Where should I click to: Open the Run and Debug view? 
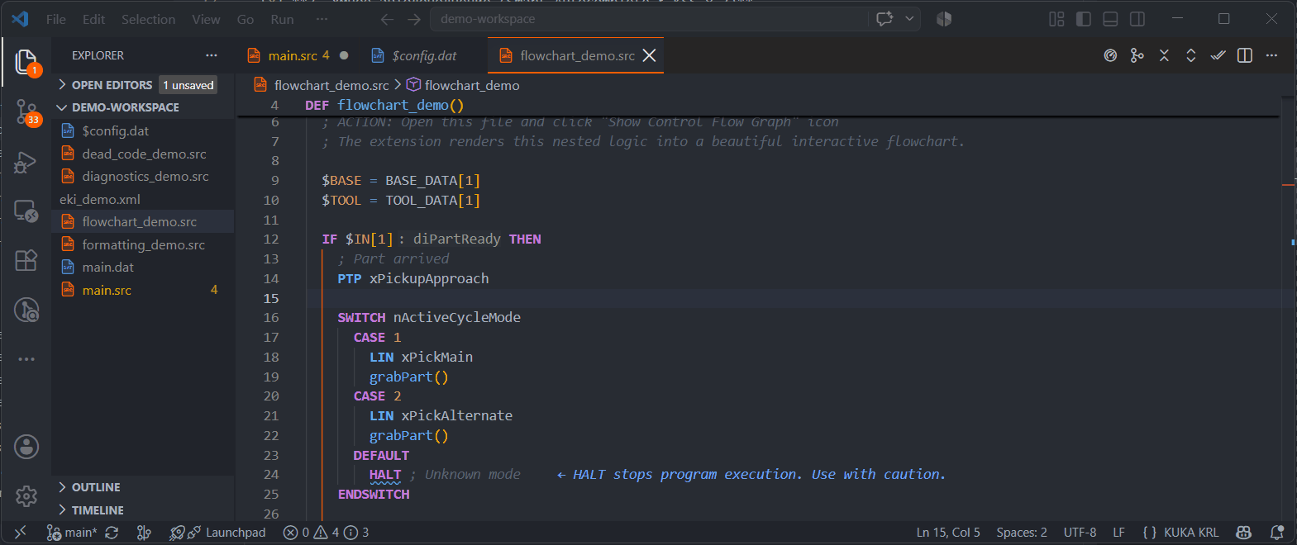click(x=26, y=162)
